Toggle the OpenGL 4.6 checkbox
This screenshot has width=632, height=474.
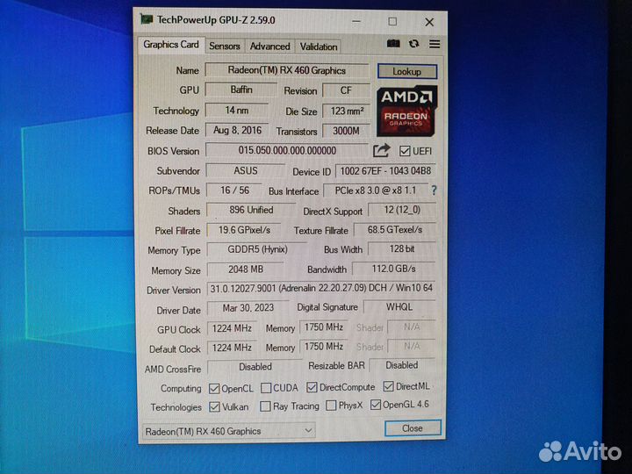(376, 405)
